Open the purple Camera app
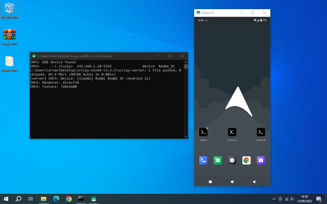 (261, 160)
